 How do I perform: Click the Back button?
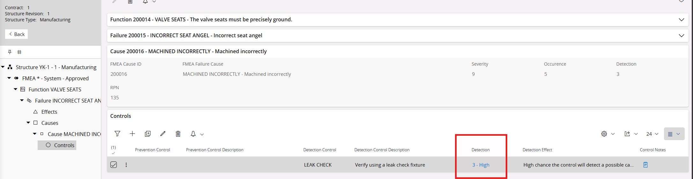coord(17,34)
